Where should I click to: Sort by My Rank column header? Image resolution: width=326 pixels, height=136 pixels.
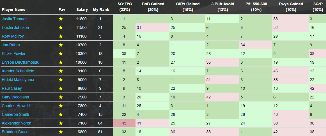coord(101,10)
